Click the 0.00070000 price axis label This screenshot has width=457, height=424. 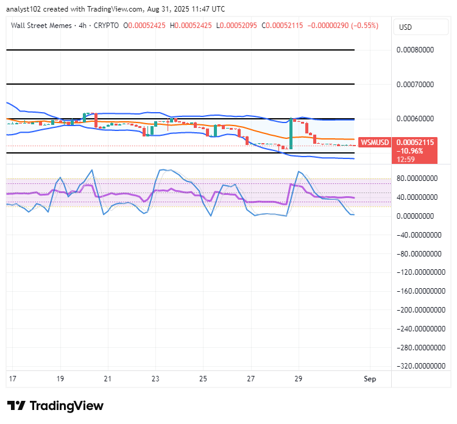(415, 85)
